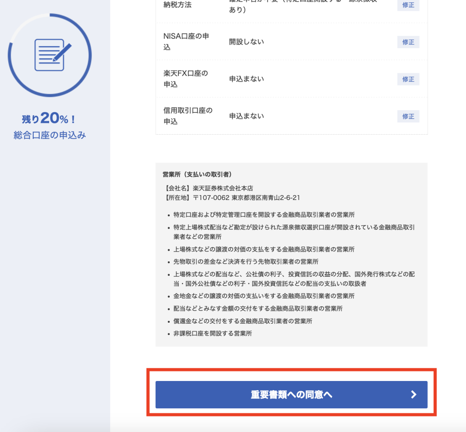Click 修正 beside 信用取引口座の申込

[408, 116]
